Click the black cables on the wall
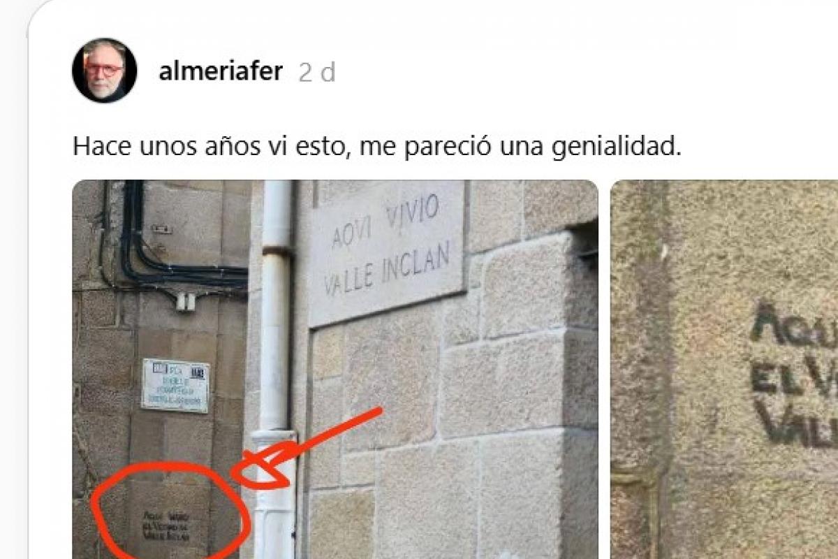This screenshot has width=838, height=559. tap(175, 238)
